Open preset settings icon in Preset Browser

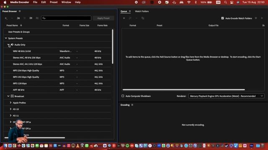click(25, 18)
